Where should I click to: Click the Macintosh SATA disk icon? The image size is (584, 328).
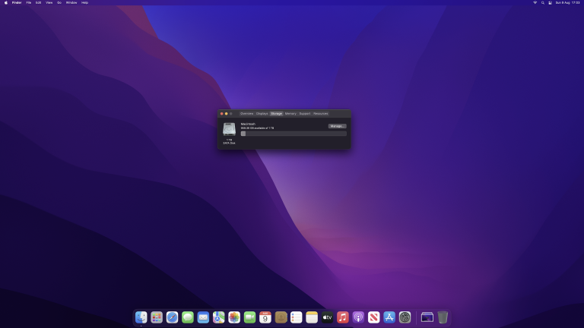(229, 129)
